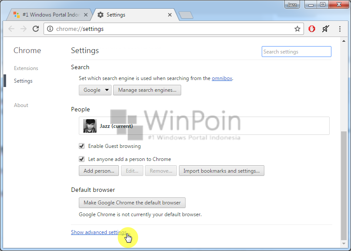Open About in the sidebar

(x=21, y=105)
